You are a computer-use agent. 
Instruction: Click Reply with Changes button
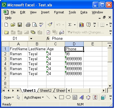coord(86,32)
